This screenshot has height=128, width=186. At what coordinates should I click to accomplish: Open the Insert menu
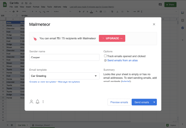[28, 7]
